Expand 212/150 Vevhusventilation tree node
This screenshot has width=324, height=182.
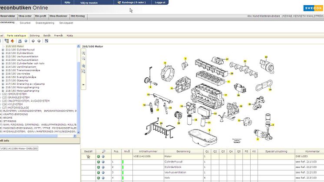coord(3,56)
